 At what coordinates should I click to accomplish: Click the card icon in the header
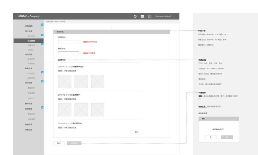click(150, 16)
